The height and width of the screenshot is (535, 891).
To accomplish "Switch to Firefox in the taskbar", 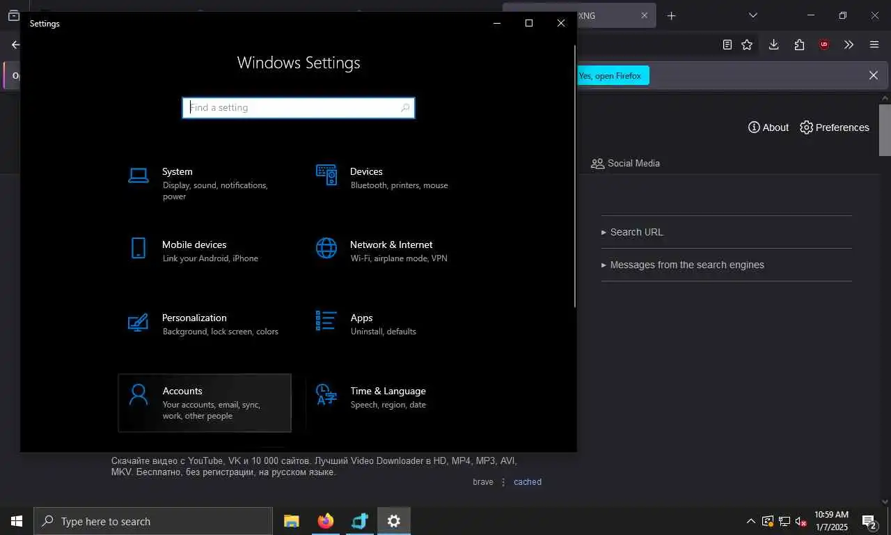I will pos(325,521).
